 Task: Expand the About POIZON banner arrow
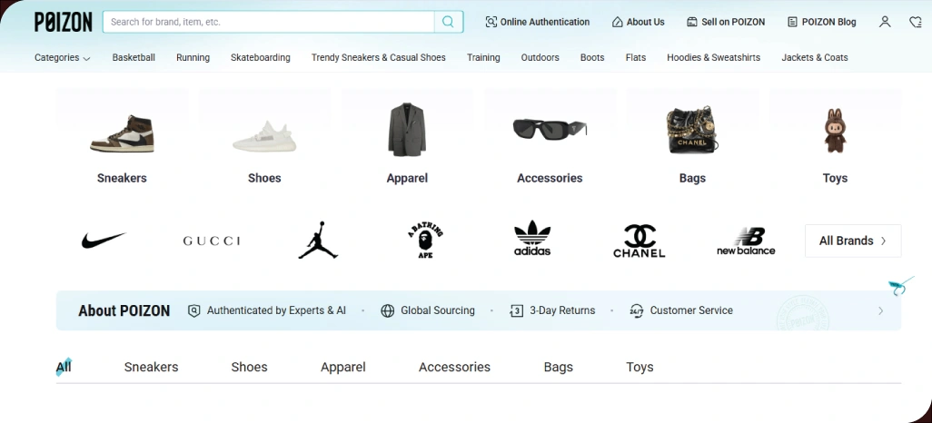[x=881, y=310]
